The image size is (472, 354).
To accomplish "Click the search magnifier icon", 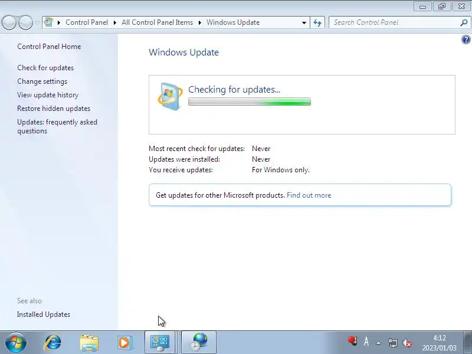I will tap(464, 22).
